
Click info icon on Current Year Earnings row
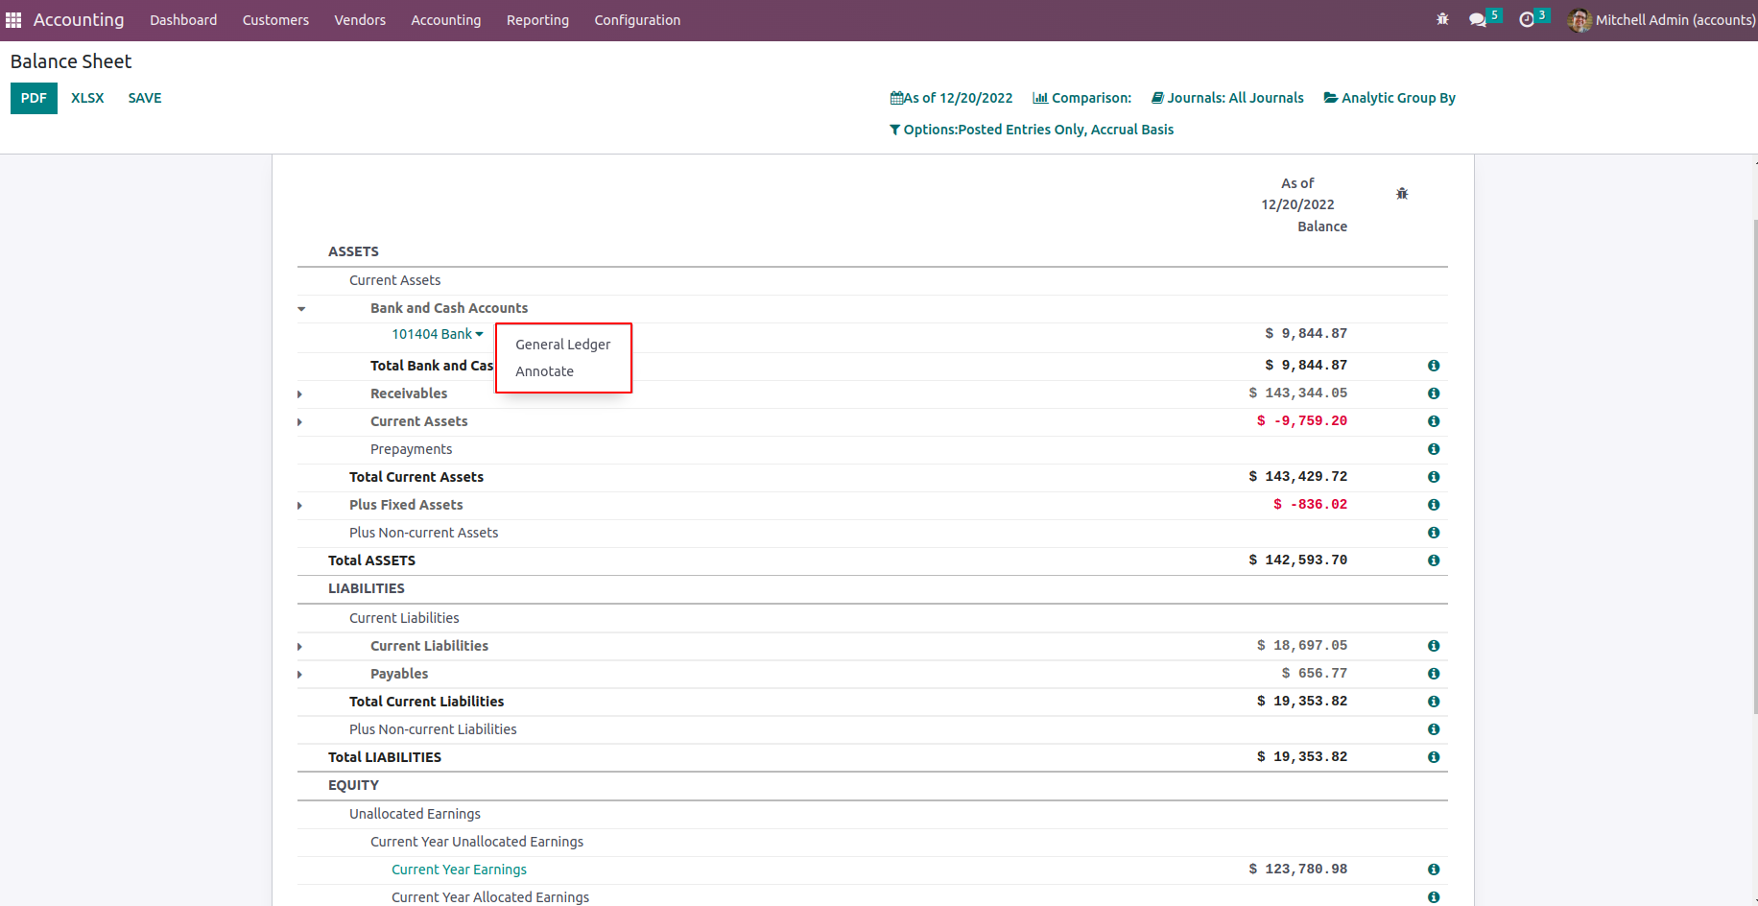pos(1434,870)
